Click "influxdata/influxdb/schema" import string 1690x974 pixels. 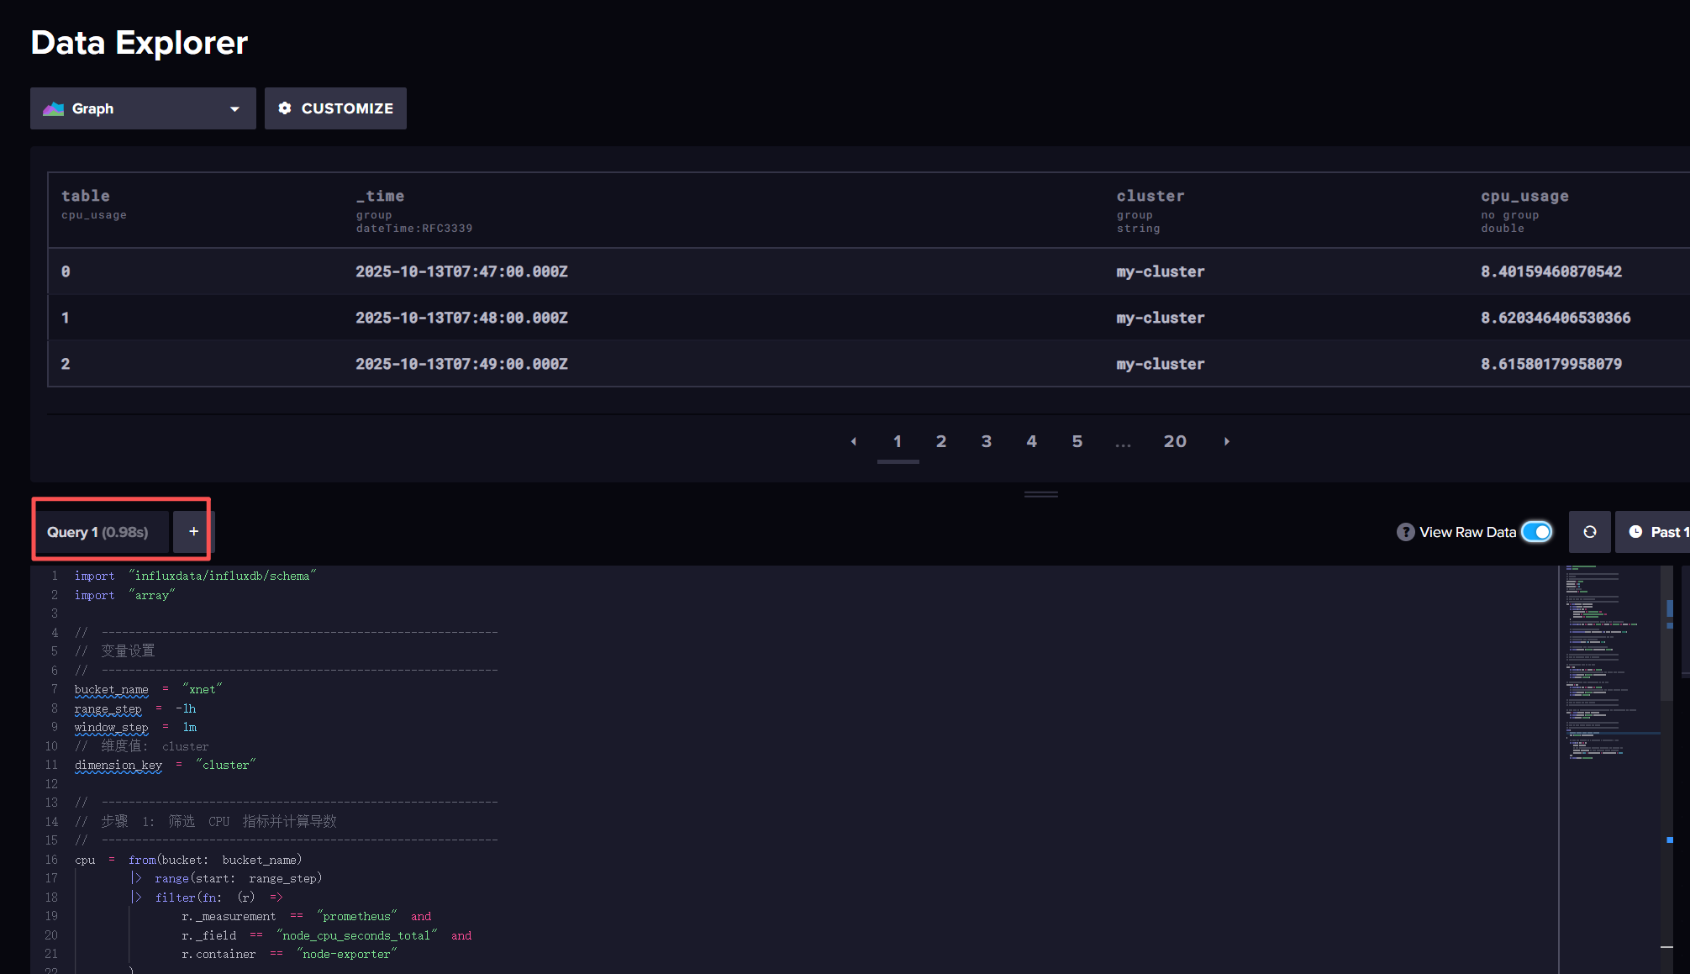[223, 576]
